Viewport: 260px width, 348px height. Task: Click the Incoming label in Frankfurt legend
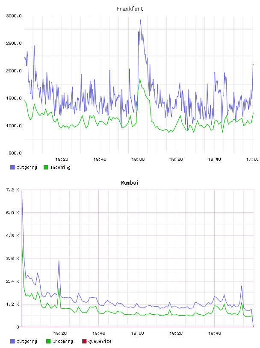60,168
